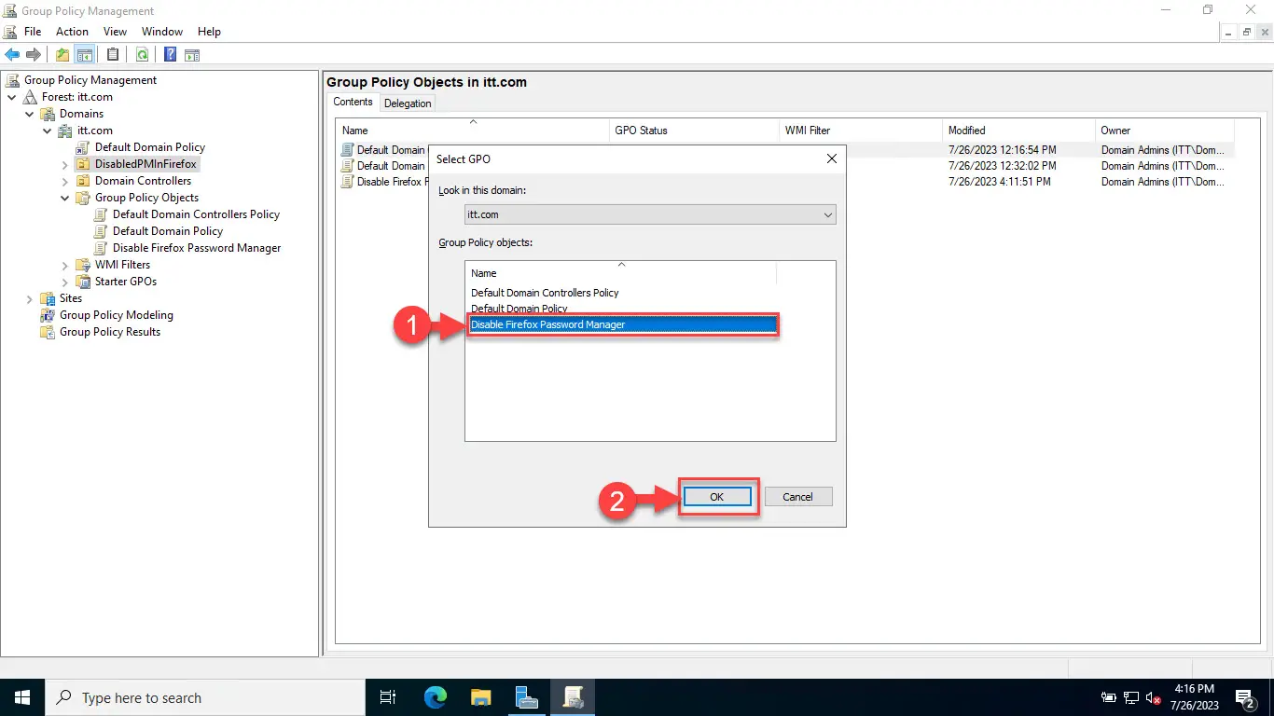Switch to the Contents tab
Viewport: 1274px width, 716px height.
(x=353, y=103)
